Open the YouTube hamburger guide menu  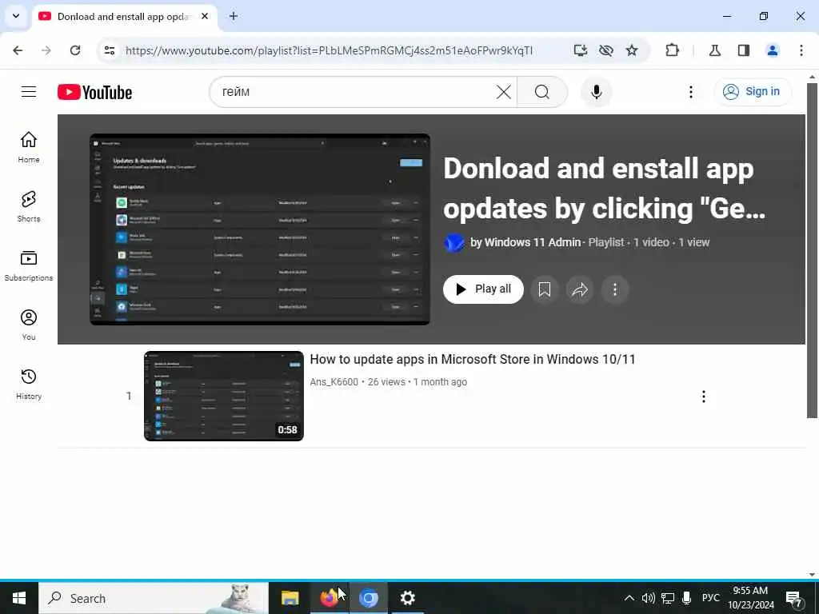(29, 92)
